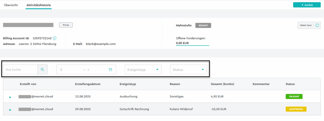Click the Daten-Sync refresh icon
The height and width of the screenshot is (121, 324).
pos(317,25)
